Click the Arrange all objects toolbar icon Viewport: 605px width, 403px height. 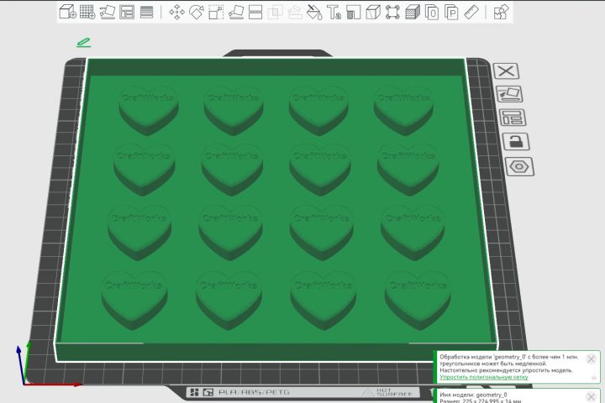[x=127, y=12]
